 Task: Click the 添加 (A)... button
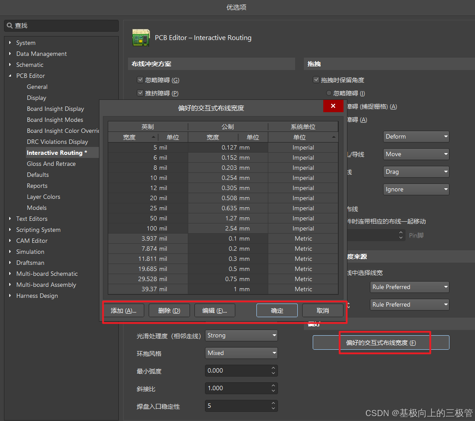[124, 311]
